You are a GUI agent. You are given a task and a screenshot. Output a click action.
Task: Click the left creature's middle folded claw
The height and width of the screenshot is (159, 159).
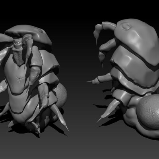point(34,74)
